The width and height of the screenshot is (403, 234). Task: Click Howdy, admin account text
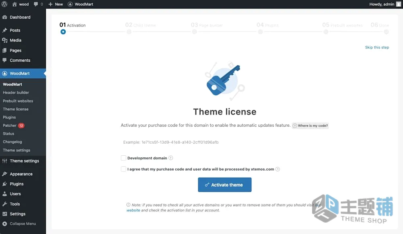pos(382,4)
